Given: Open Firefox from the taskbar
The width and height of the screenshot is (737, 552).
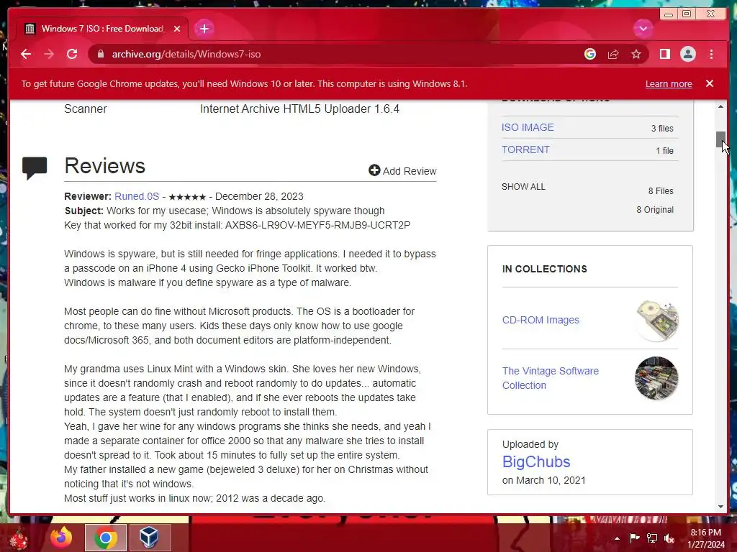Looking at the screenshot, I should [62, 538].
